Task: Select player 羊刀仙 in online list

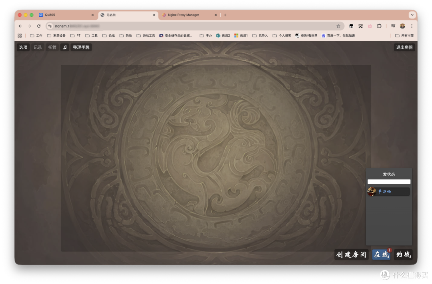Action: 389,192
